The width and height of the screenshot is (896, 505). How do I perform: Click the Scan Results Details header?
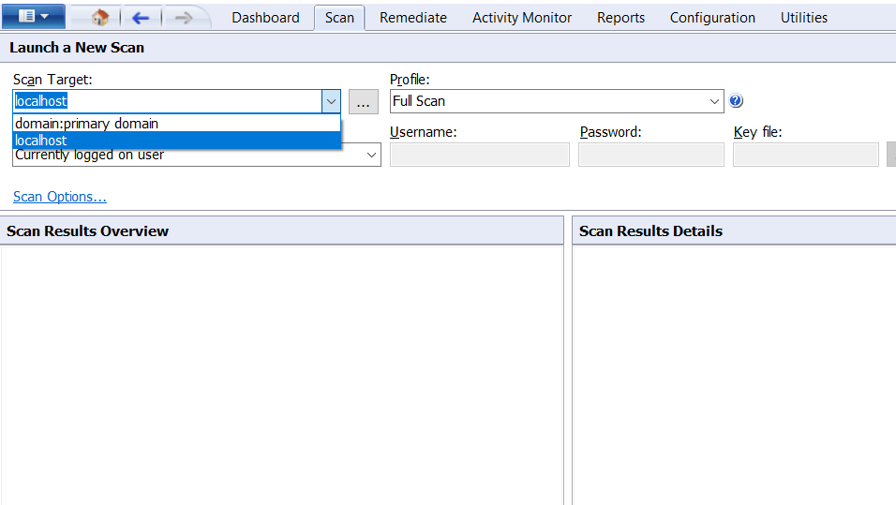point(734,230)
